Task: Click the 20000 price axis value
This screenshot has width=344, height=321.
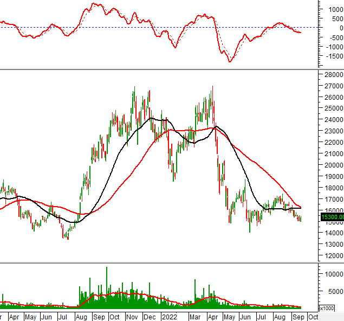Action: (334, 165)
